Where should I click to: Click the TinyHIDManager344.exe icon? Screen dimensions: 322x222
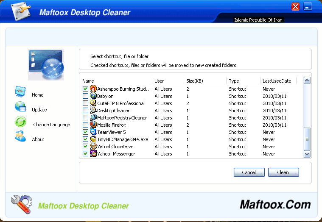click(93, 139)
